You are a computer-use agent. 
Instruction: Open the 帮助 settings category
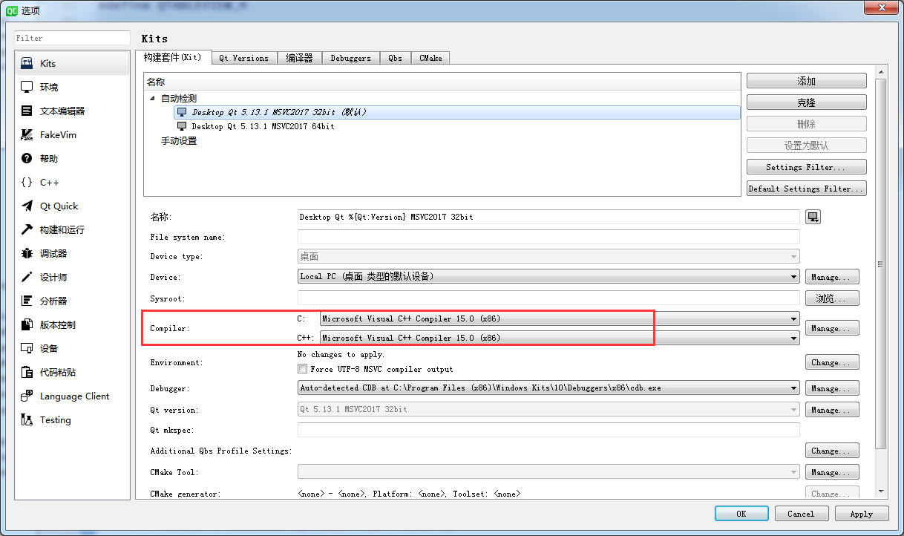tap(73, 159)
